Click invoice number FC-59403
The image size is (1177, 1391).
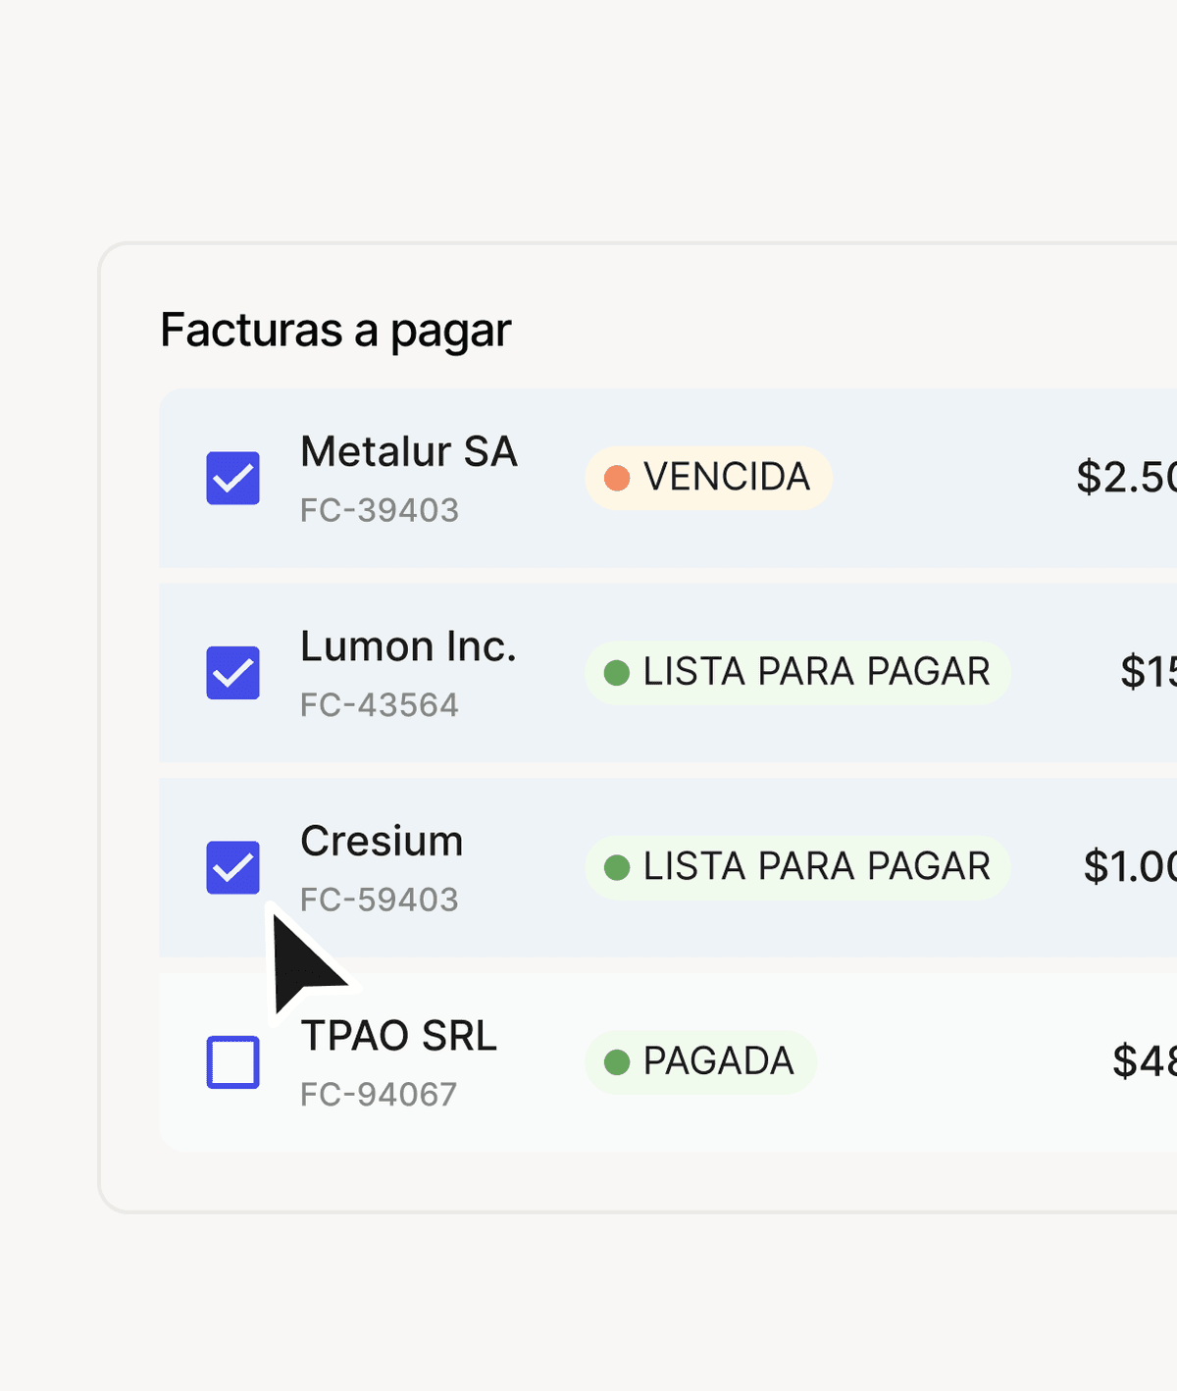pyautogui.click(x=381, y=900)
